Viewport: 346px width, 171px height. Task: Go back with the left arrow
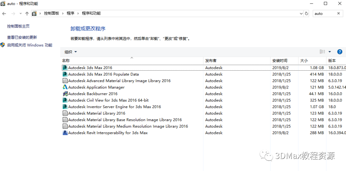click(x=4, y=14)
